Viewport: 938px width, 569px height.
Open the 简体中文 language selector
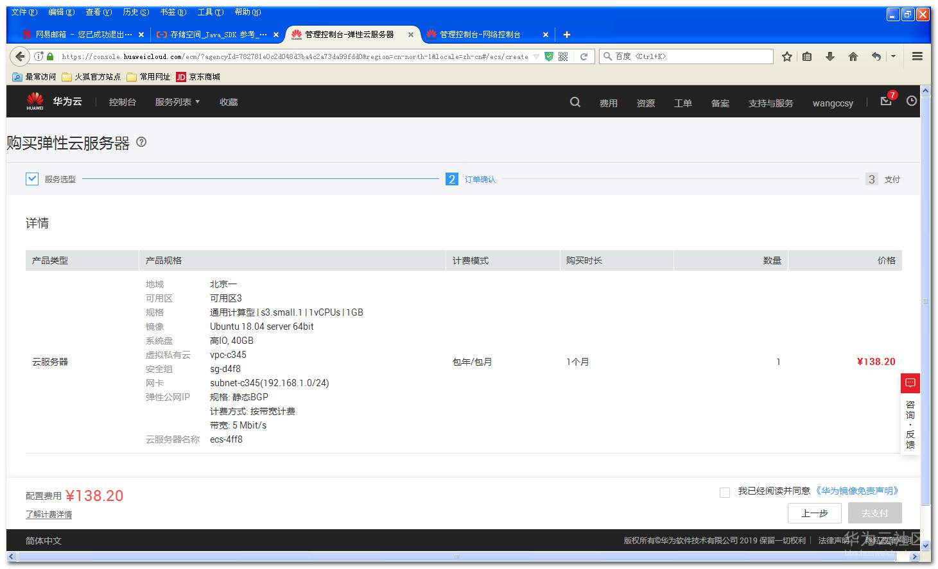(x=44, y=541)
